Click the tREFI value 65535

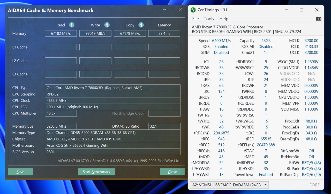tap(266, 139)
